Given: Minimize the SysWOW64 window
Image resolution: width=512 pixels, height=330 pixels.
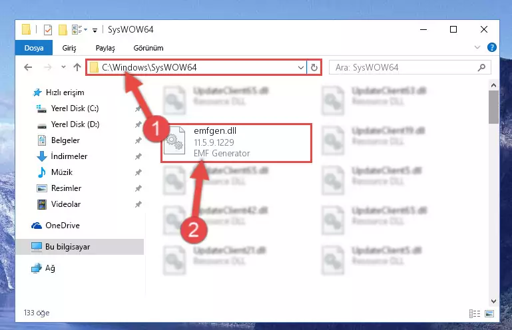Looking at the screenshot, I should pyautogui.click(x=423, y=29).
